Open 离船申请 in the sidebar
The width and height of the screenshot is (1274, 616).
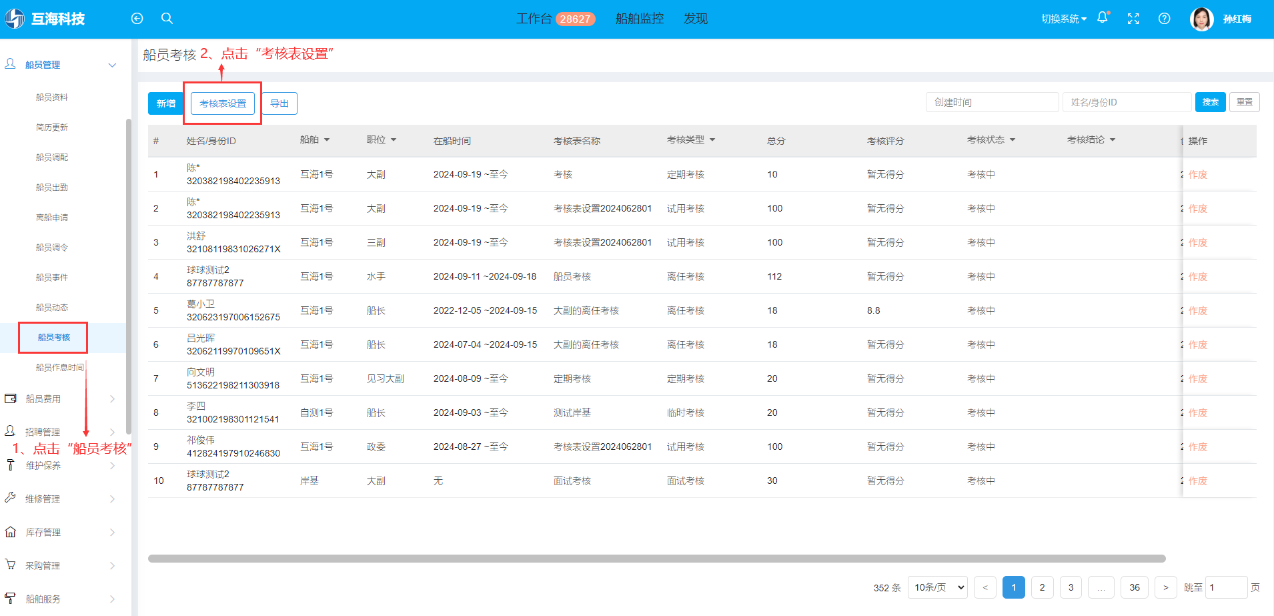(x=52, y=218)
